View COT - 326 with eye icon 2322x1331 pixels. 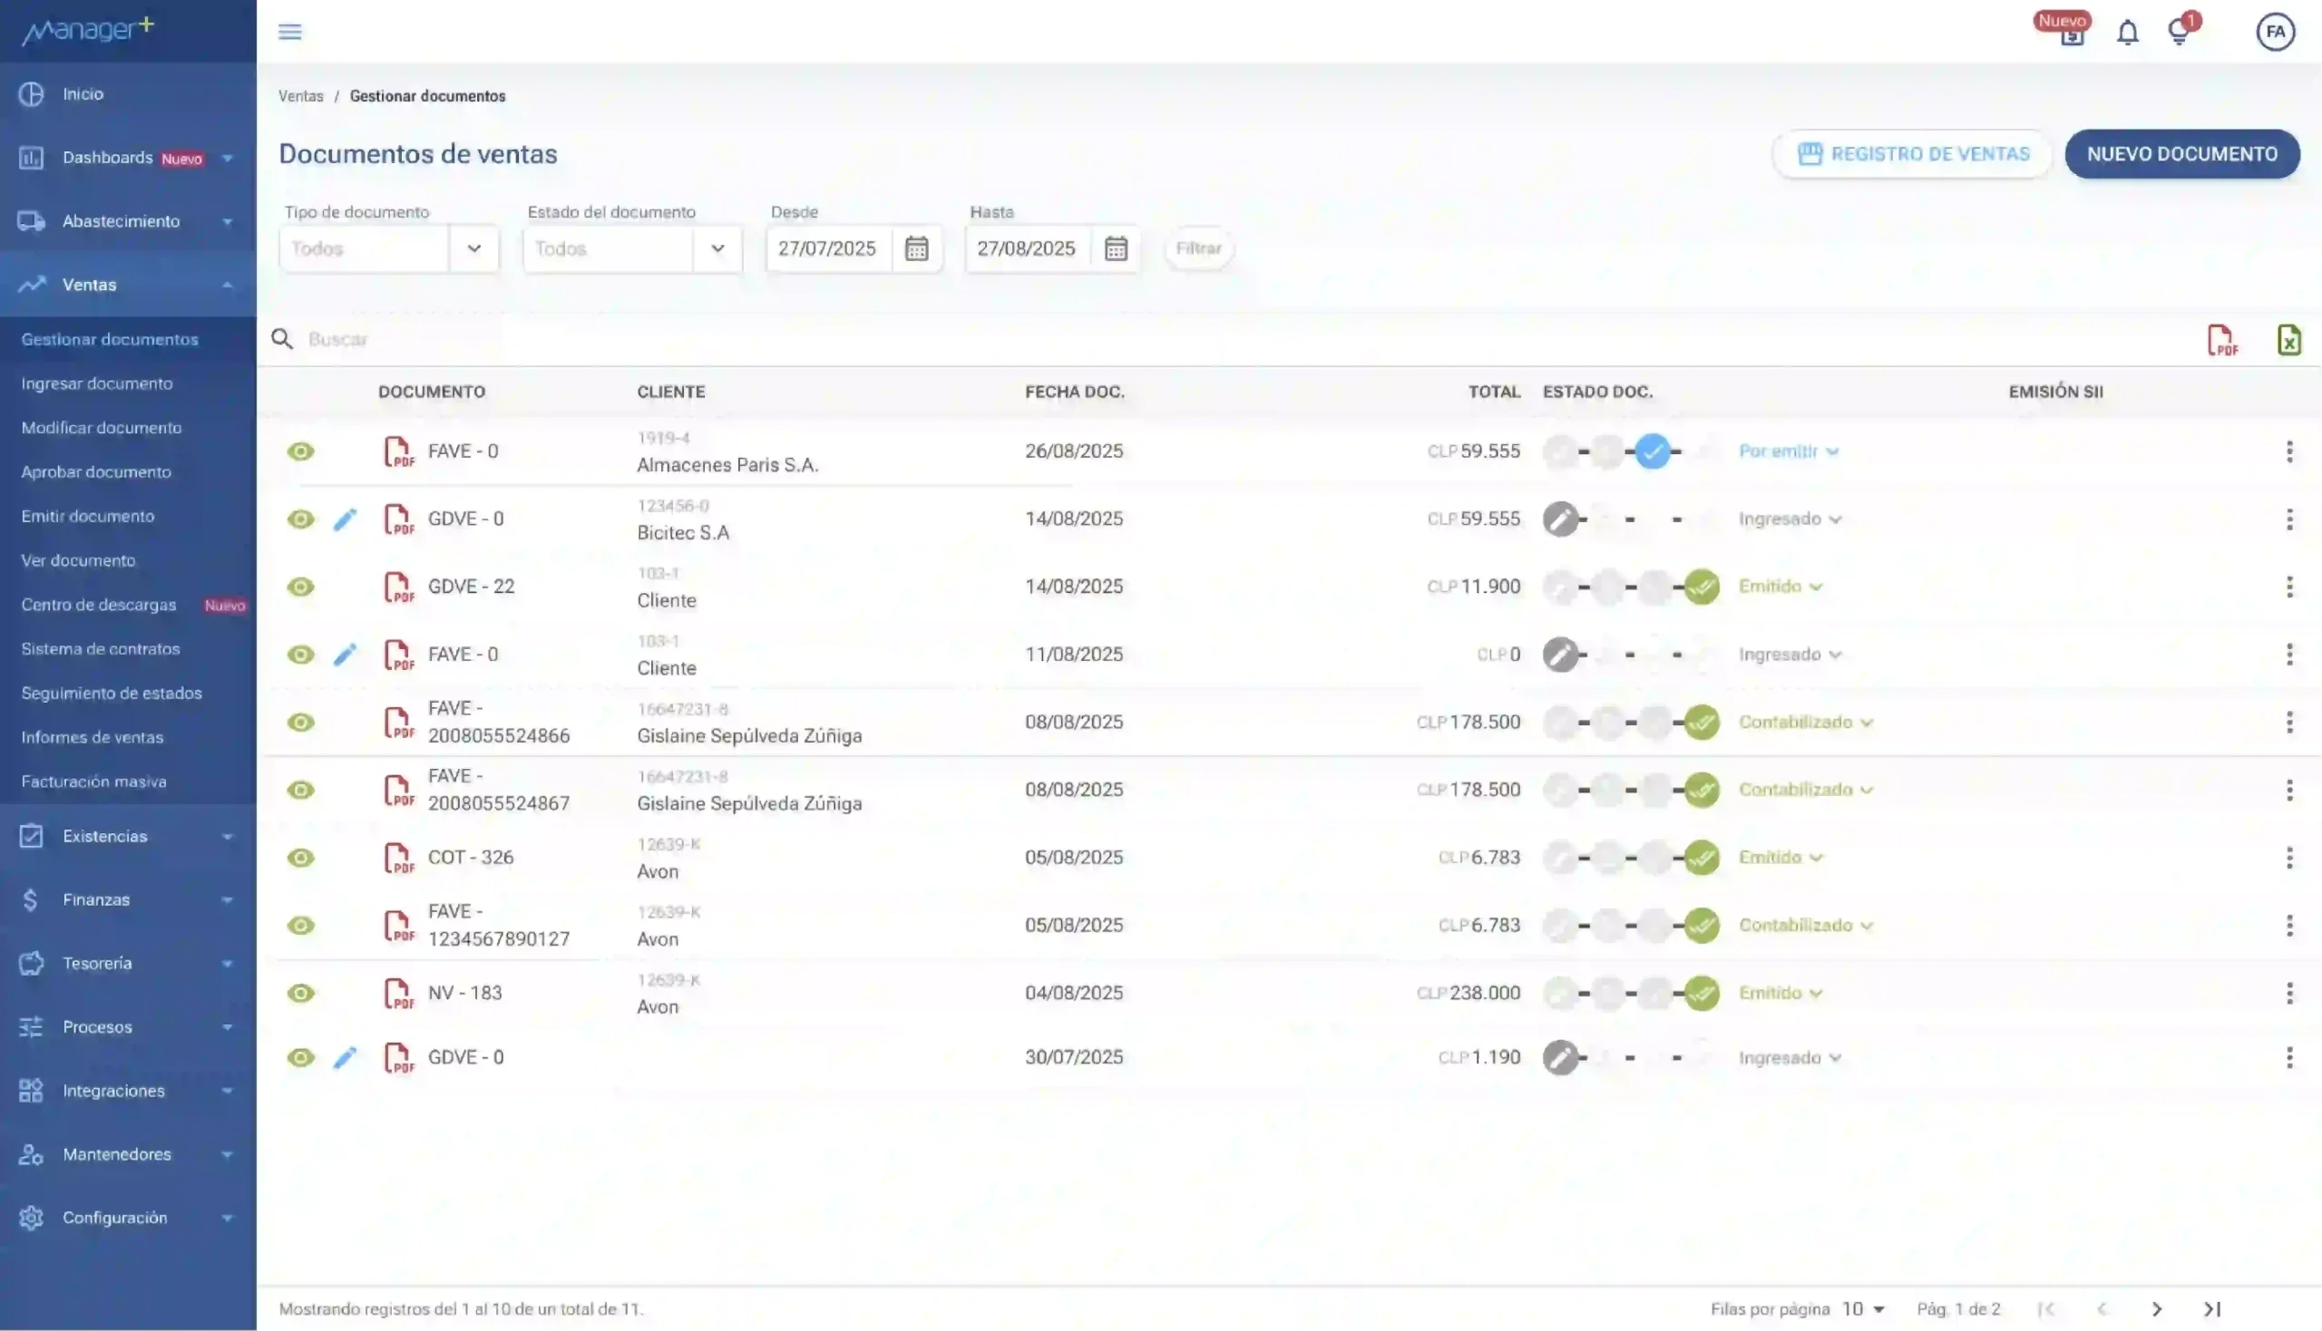300,858
